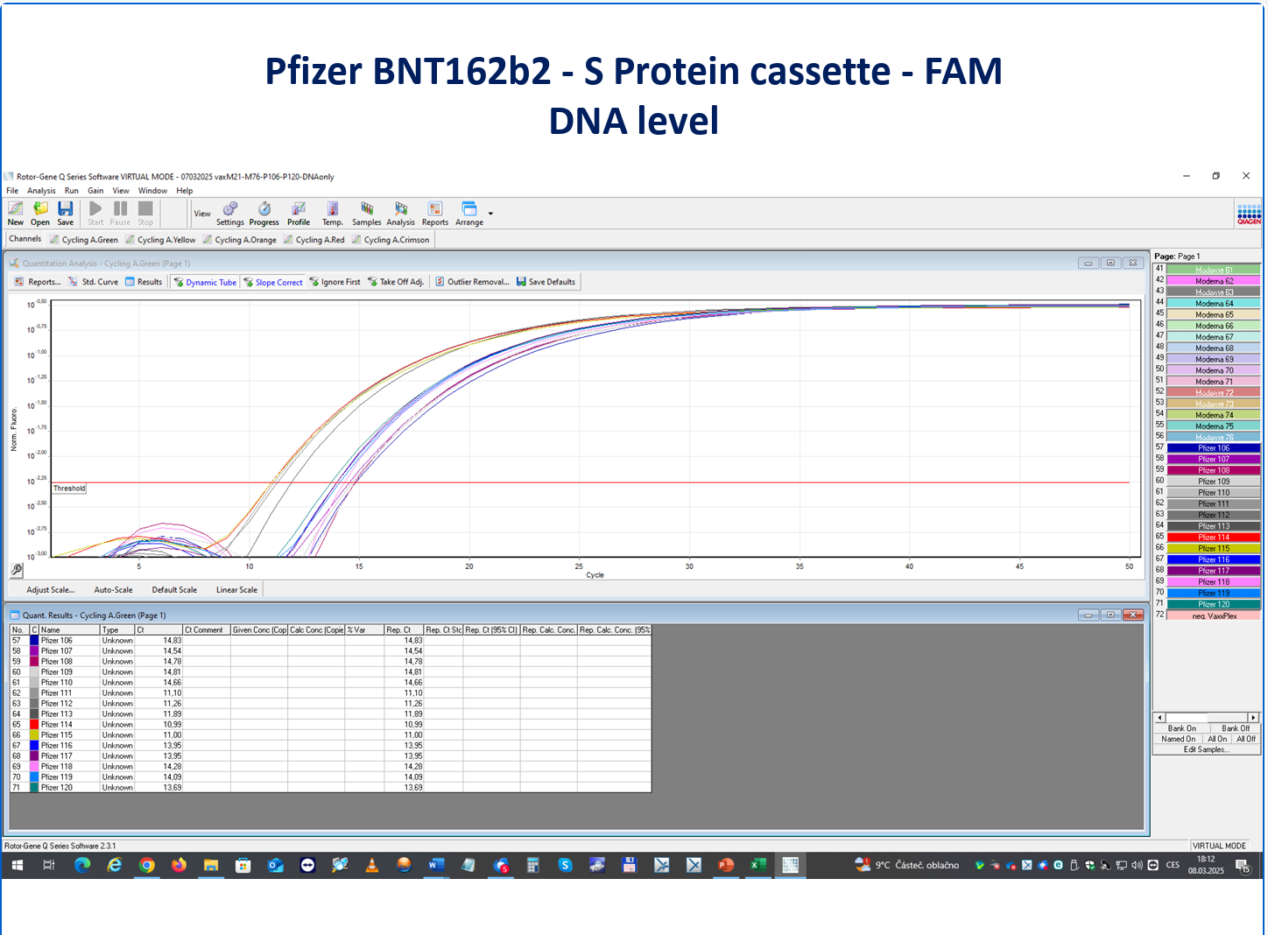Viewport: 1268px width, 935px height.
Task: Open Windows Start menu
Action: tap(17, 865)
